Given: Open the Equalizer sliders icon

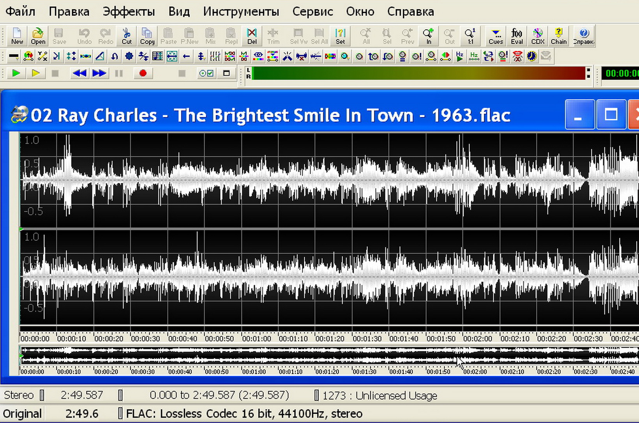Looking at the screenshot, I should click(x=215, y=57).
